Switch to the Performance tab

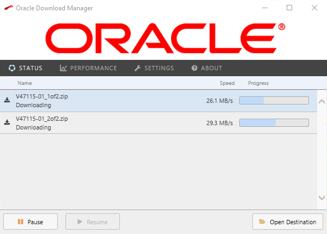pos(88,68)
